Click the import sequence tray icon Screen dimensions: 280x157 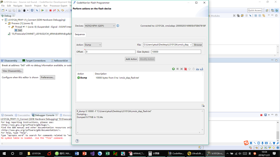[198, 69]
